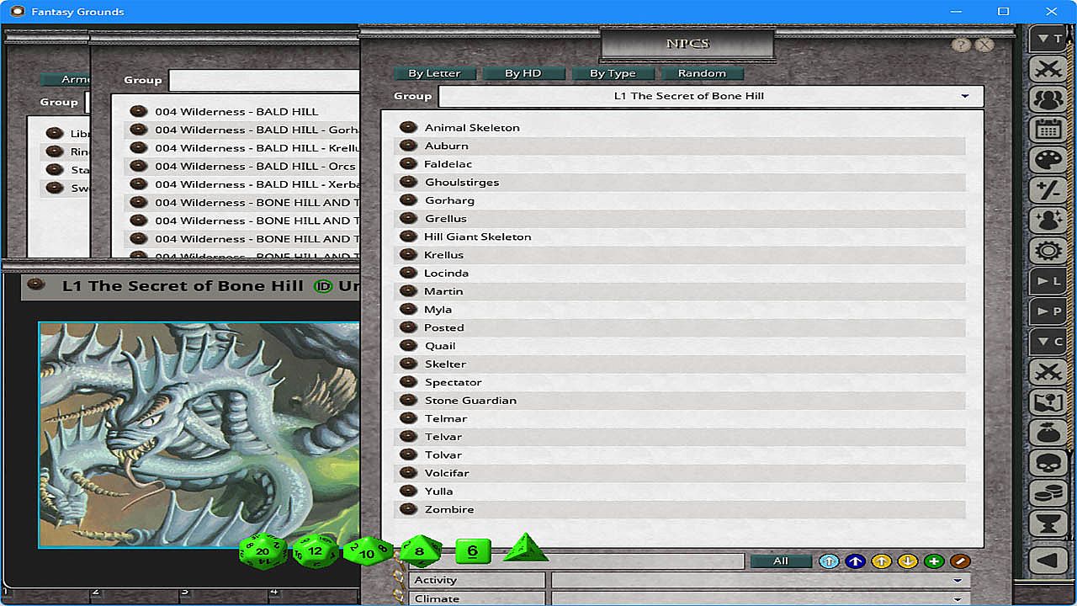Toggle the ID button on image window
This screenshot has height=606, width=1077.
coord(322,286)
